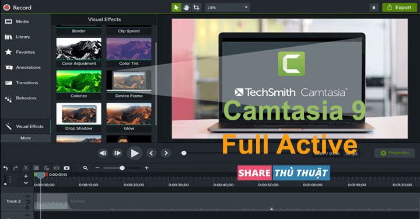Select the Glow effect thumbnail
Screen dimensions: 420x219
[x=129, y=114]
